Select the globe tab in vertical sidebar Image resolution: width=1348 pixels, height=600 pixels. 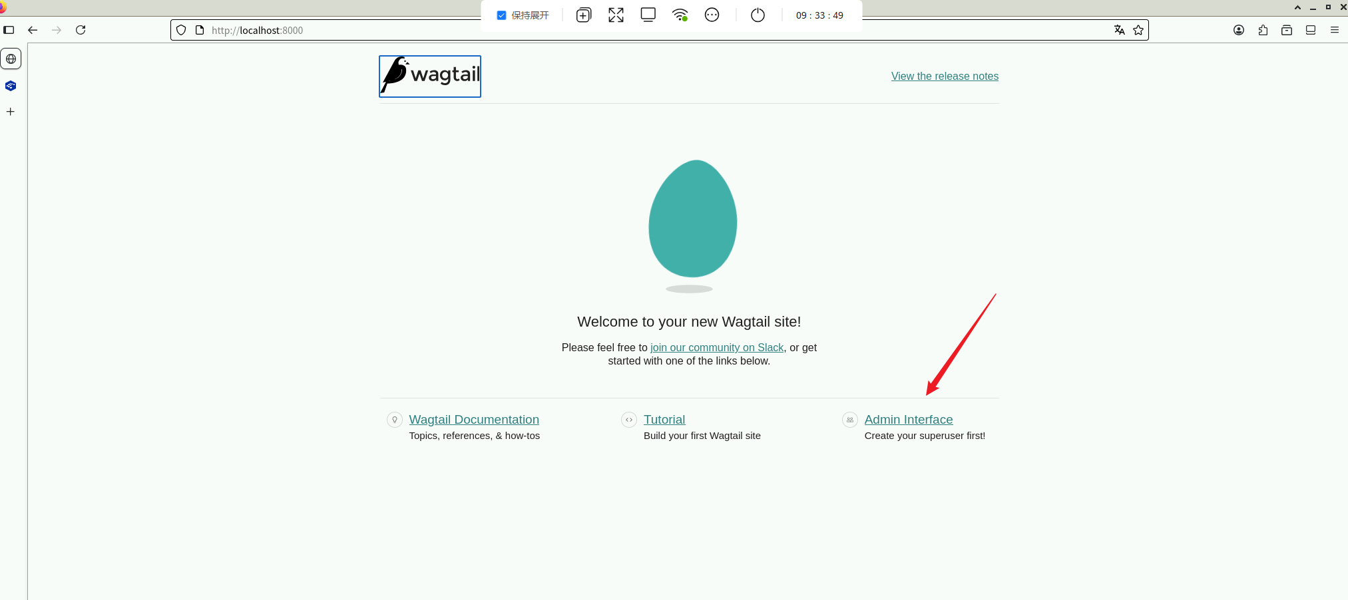[11, 59]
